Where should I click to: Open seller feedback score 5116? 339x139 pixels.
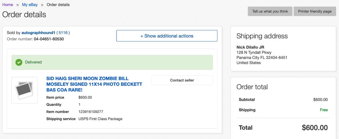tap(63, 33)
